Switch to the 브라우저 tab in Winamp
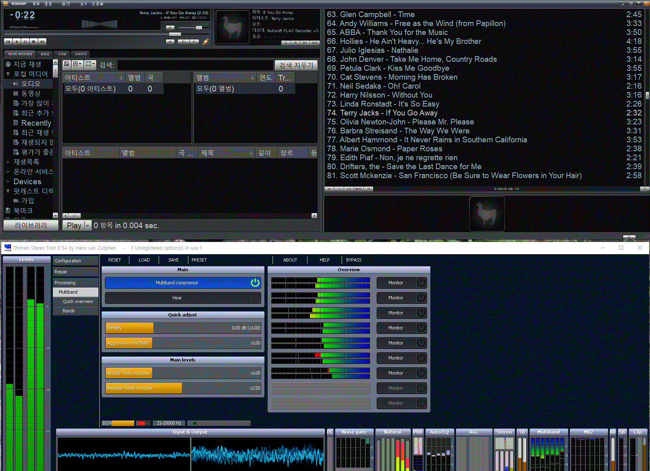Viewport: 650px width, 471px height. [x=81, y=54]
